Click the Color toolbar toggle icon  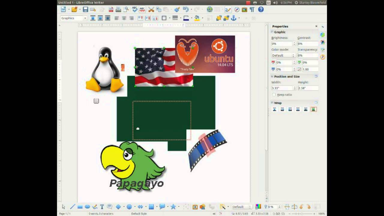pyautogui.click(x=258, y=207)
